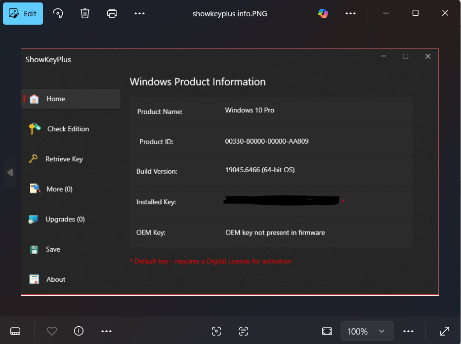461x344 pixels.
Task: Toggle the filmstrip view icon
Action: click(x=15, y=331)
